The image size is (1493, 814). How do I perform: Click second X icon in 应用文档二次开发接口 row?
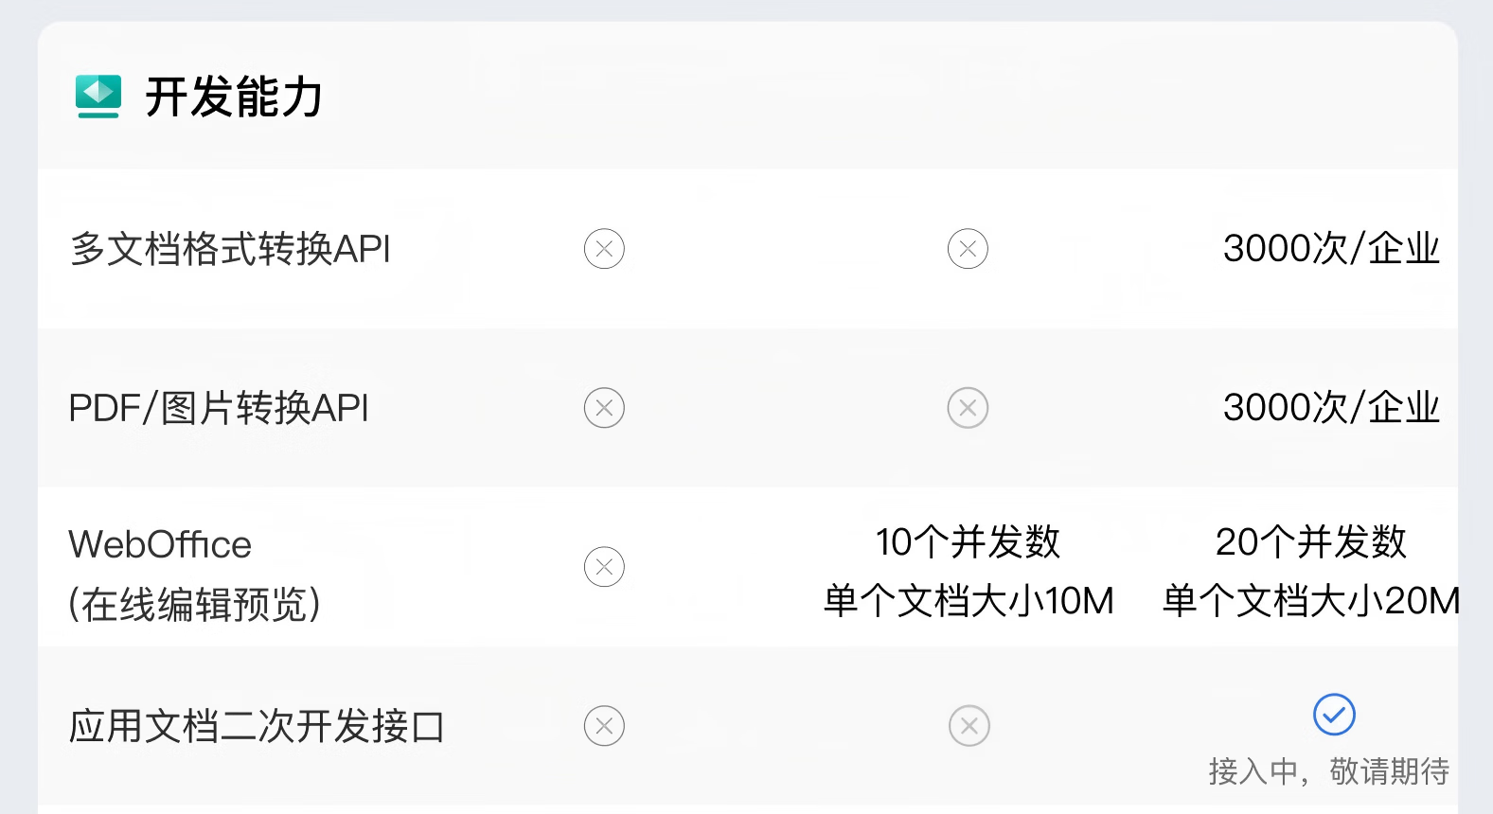(x=969, y=726)
